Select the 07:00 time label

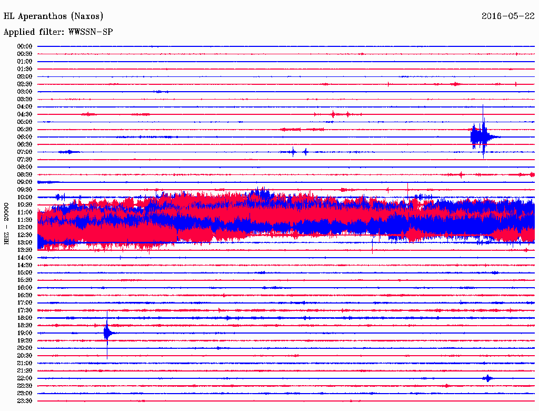click(x=25, y=152)
